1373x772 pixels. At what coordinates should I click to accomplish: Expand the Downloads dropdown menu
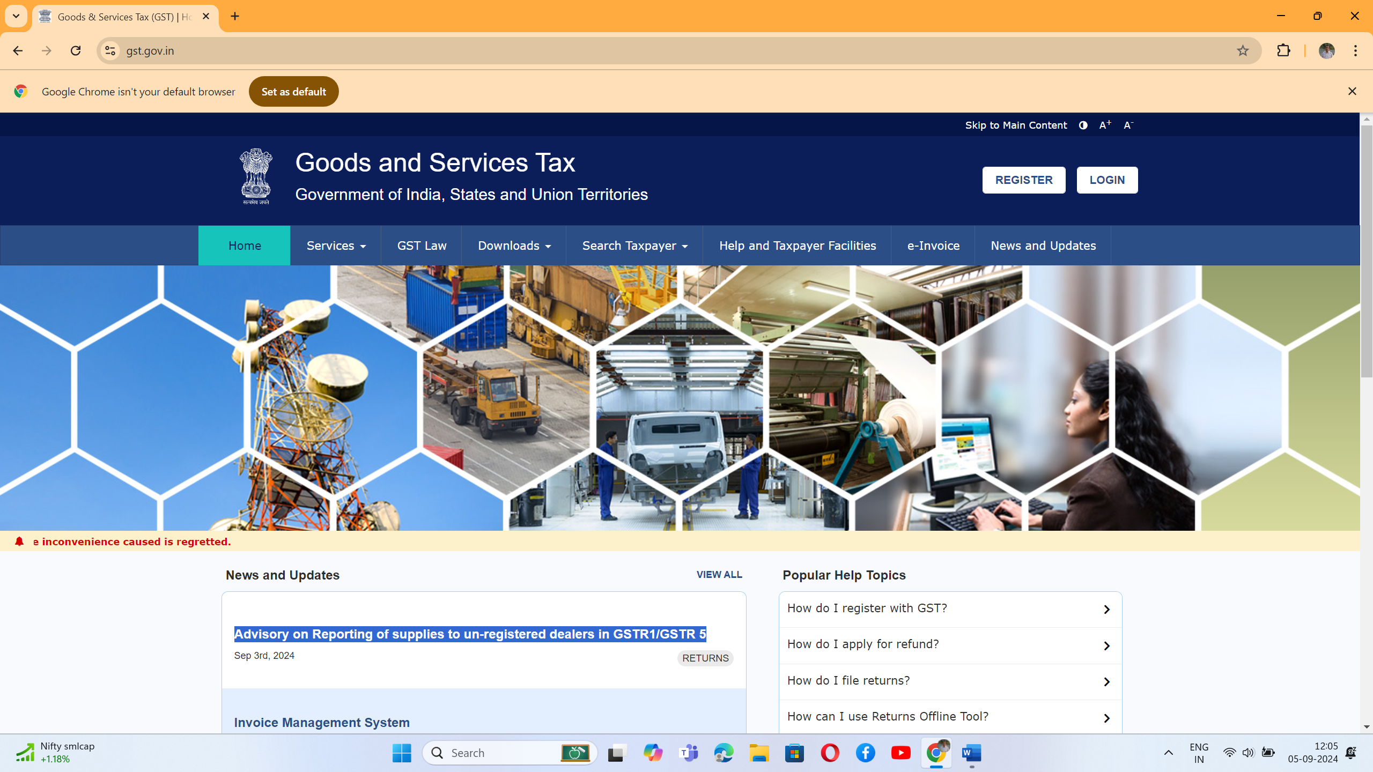[514, 246]
